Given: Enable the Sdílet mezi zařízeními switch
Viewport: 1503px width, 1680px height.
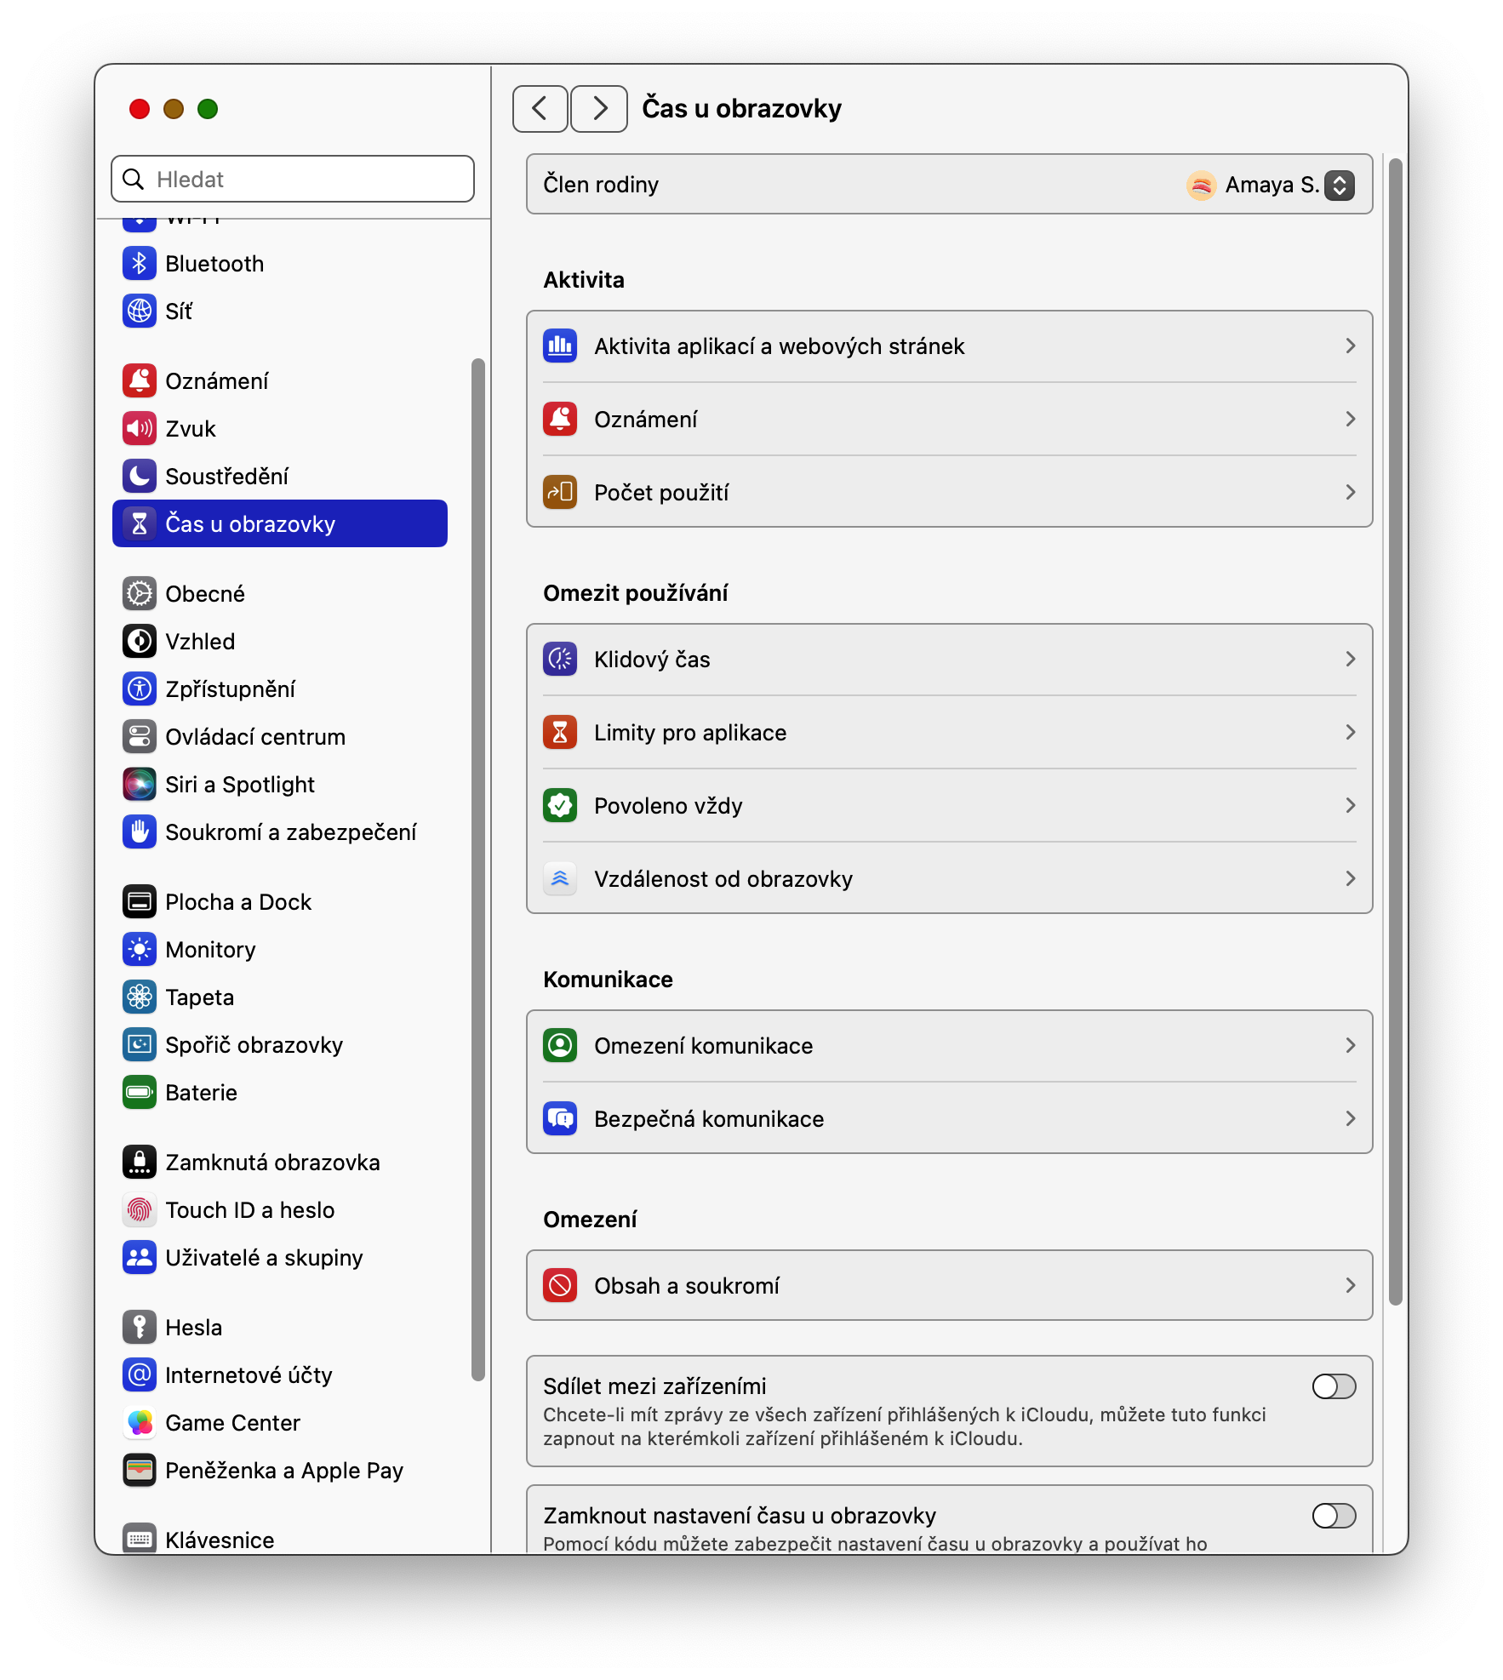Looking at the screenshot, I should [1334, 1386].
